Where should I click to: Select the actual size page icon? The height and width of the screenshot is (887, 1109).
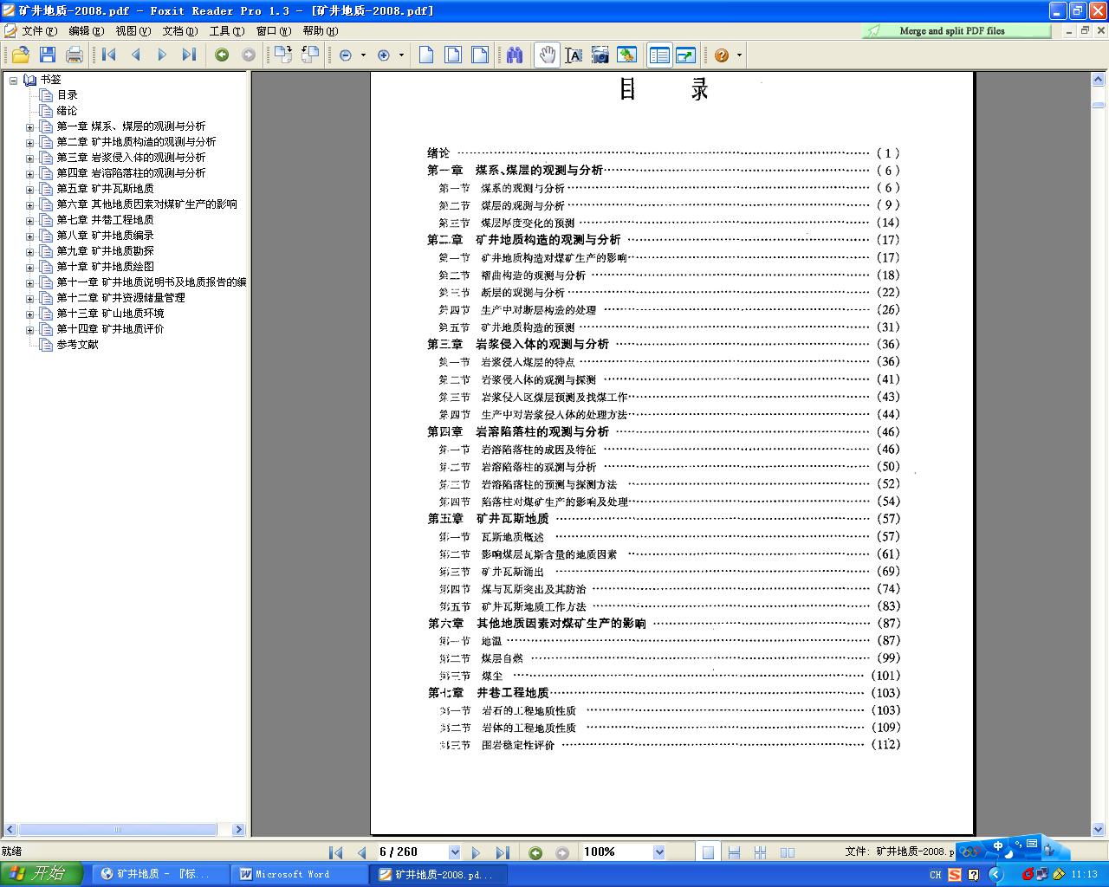pyautogui.click(x=426, y=55)
